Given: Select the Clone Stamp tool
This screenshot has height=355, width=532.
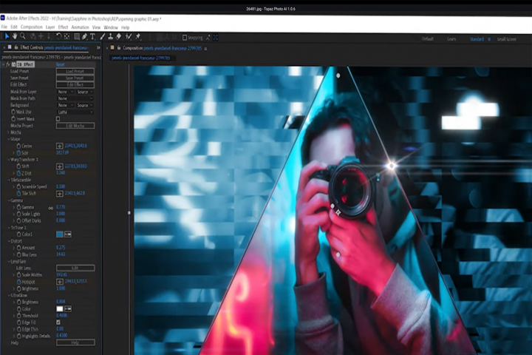Looking at the screenshot, I should 111,37.
